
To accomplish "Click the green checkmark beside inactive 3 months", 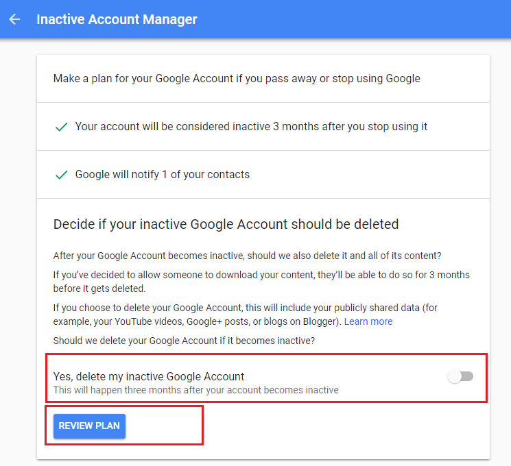I will coord(61,127).
